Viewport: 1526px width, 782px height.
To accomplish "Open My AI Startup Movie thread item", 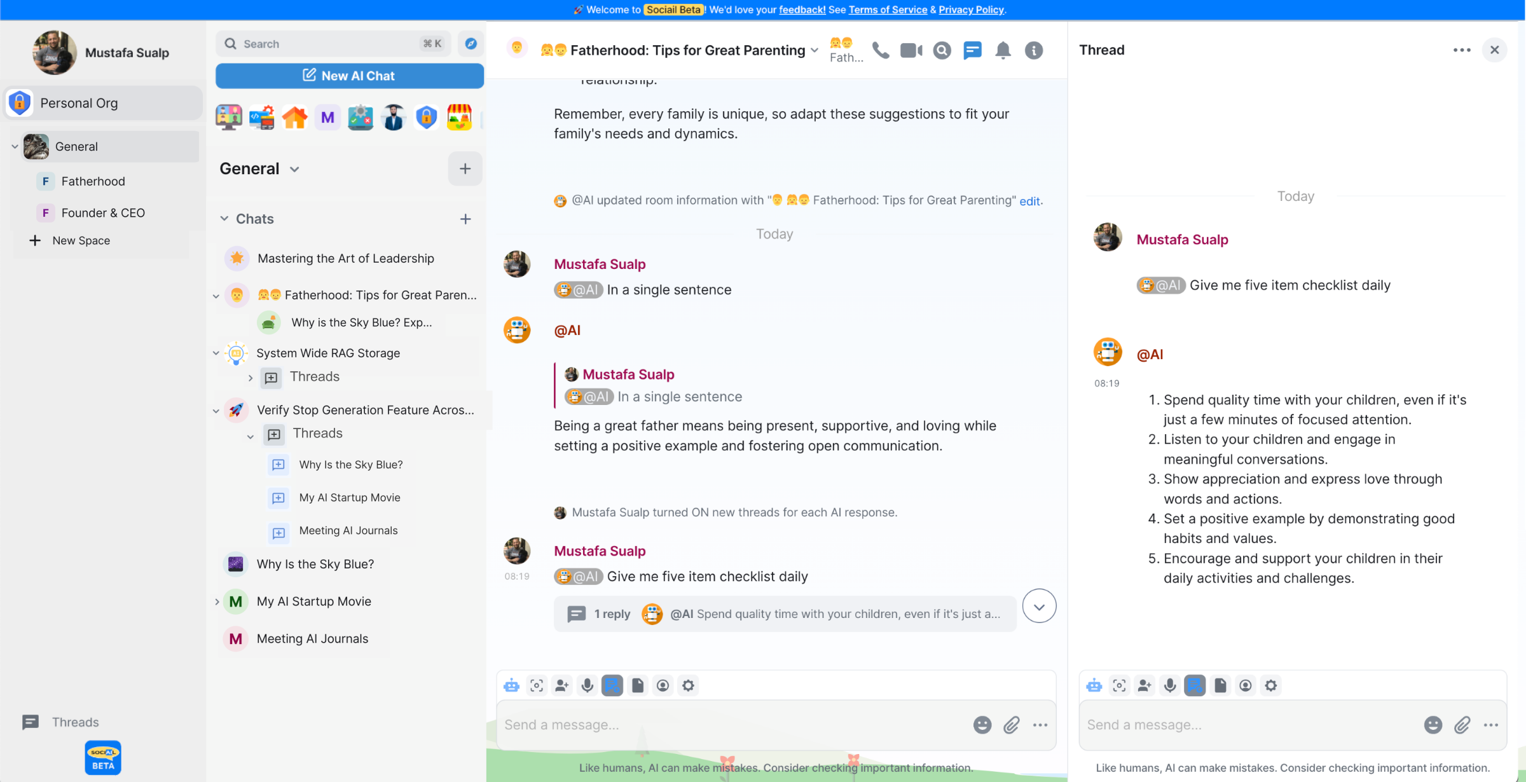I will point(350,498).
